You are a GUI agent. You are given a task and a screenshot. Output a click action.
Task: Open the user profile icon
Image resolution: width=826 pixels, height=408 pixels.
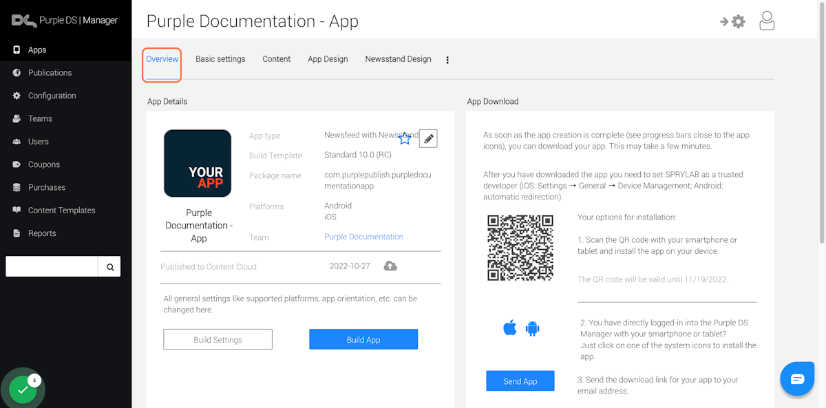click(x=767, y=21)
